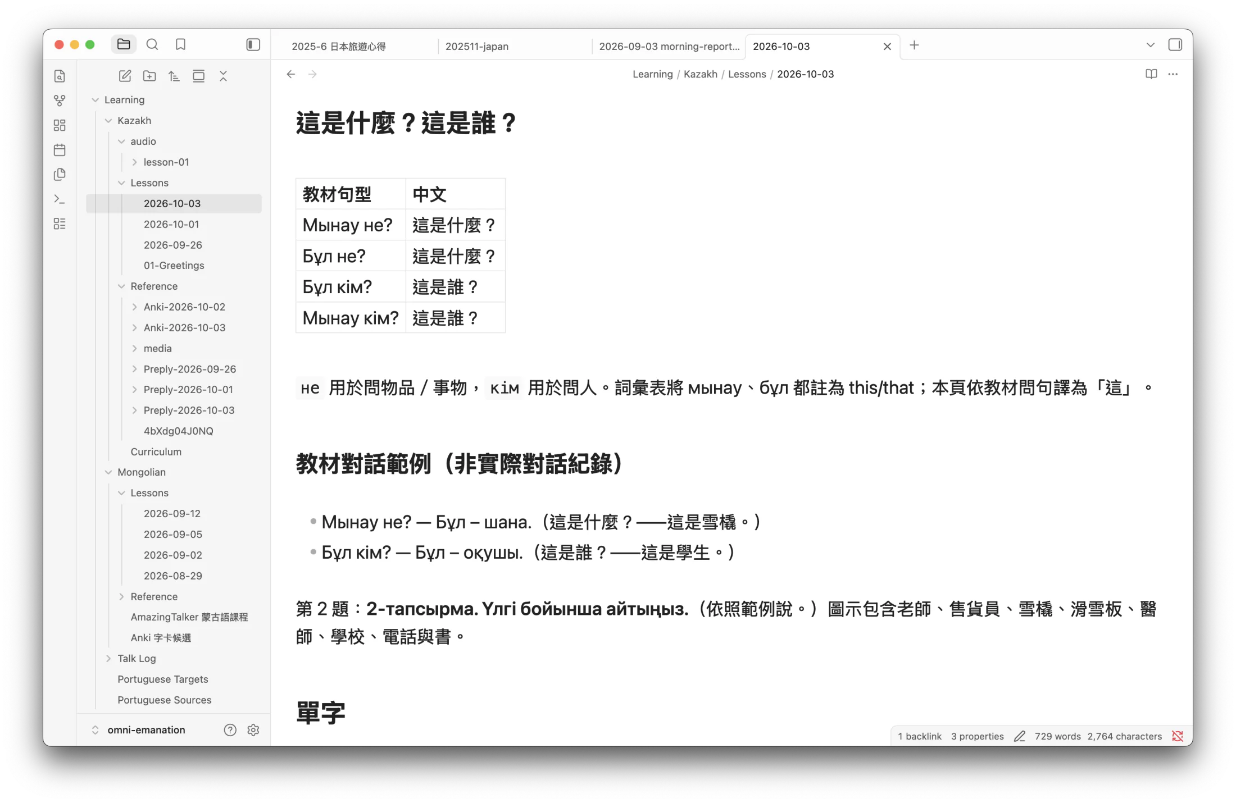The height and width of the screenshot is (803, 1236).
Task: Add a new tab
Action: point(915,45)
